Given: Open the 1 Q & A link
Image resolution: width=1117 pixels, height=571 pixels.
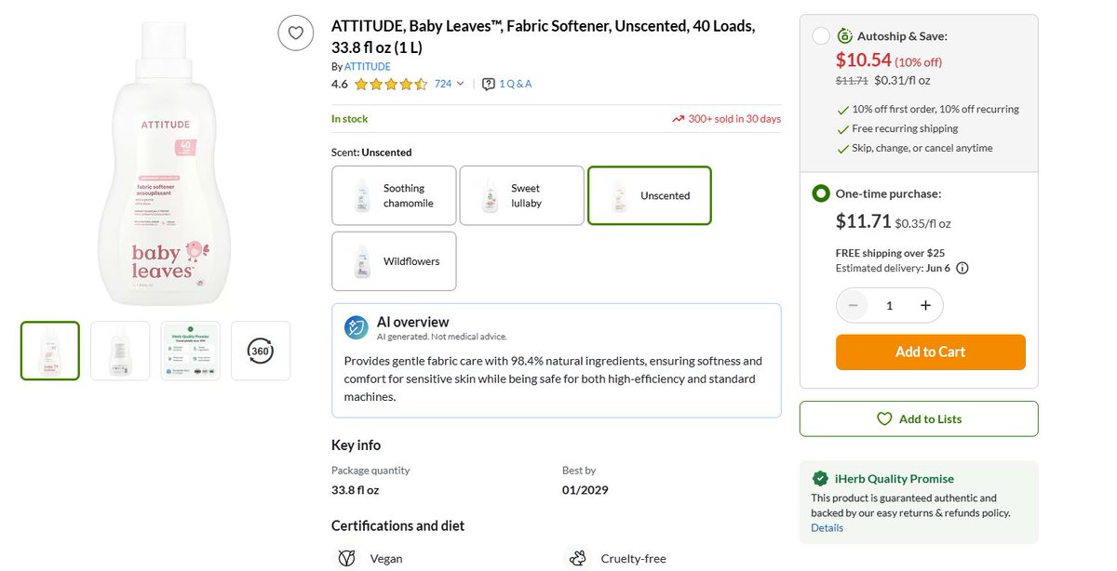Looking at the screenshot, I should coord(516,84).
